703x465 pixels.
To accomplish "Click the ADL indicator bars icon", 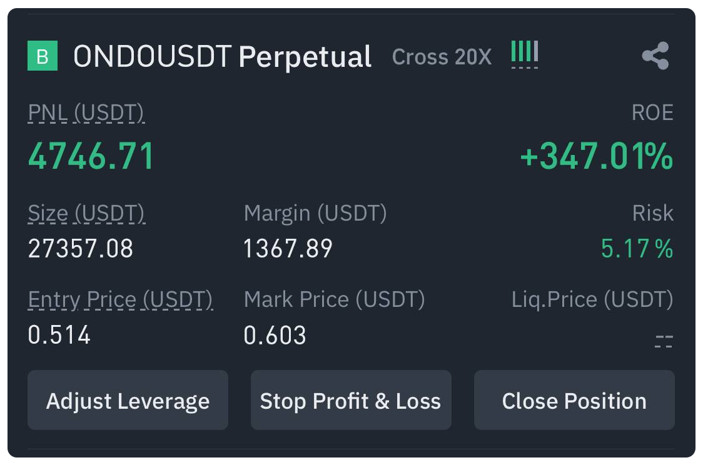I will pos(525,54).
